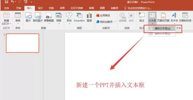
Task: Click the 文本框 text box icon
Action: pos(152,15)
